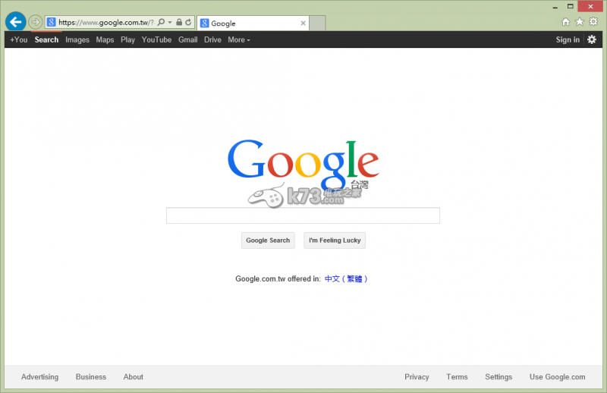Click the address bar search magnifier icon
Image resolution: width=607 pixels, height=393 pixels.
[161, 22]
